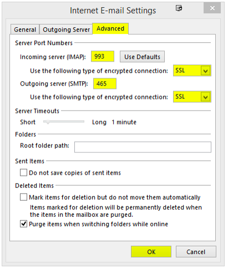Image resolution: width=228 pixels, height=268 pixels.
Task: Click the Server Timeouts slider thumb
Action: (x=48, y=122)
